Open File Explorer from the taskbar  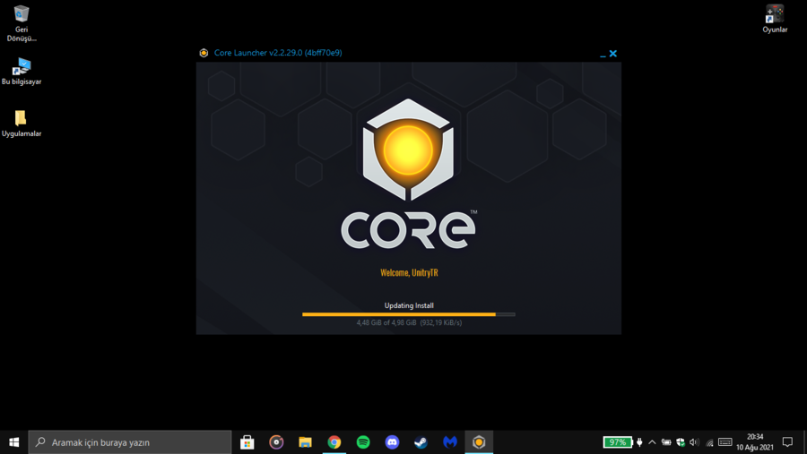pos(305,442)
